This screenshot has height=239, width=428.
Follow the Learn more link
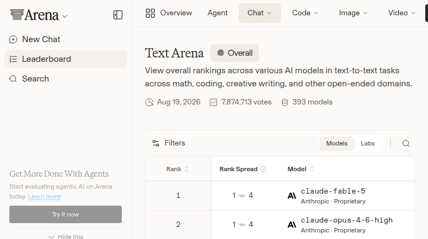(44, 196)
